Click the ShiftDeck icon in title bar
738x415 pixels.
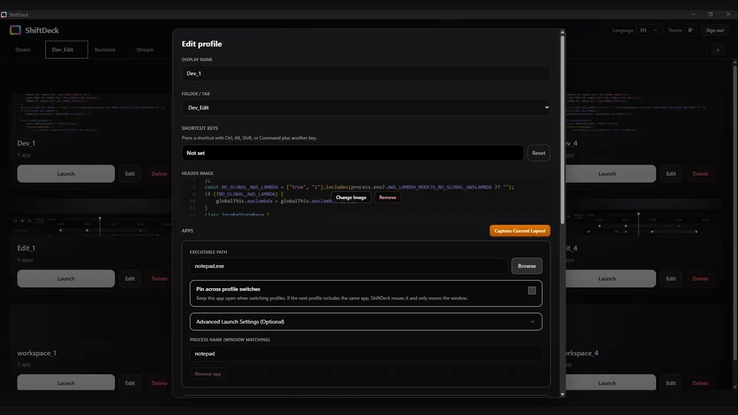(4, 14)
